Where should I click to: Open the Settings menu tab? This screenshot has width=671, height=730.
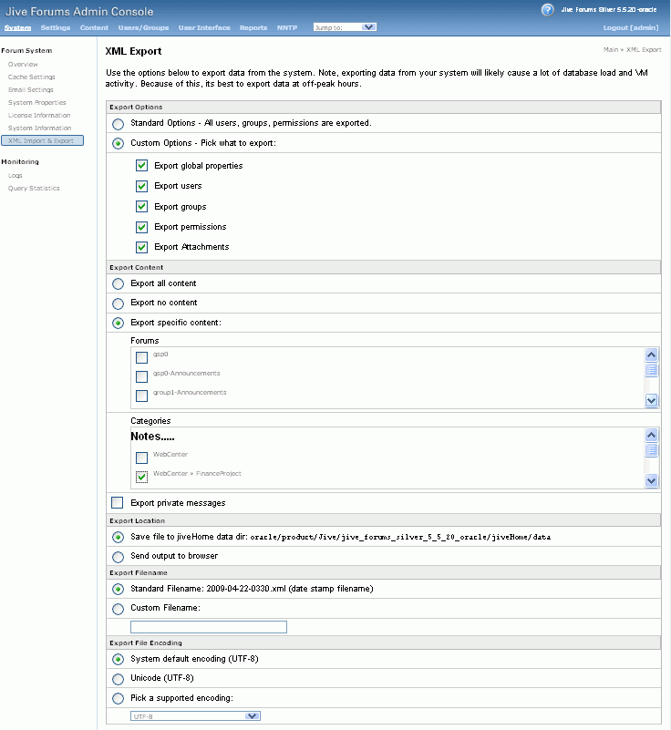point(56,27)
